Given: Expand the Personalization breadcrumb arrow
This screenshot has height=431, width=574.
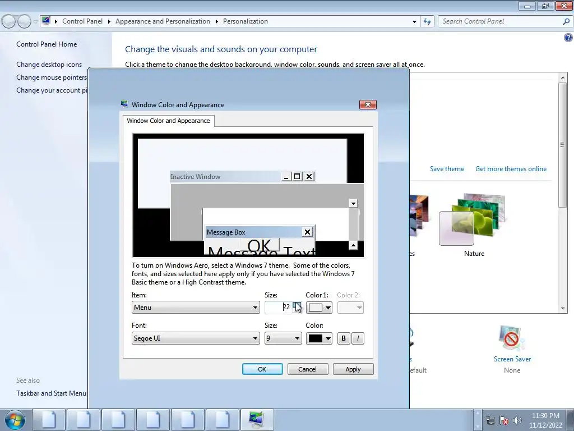Looking at the screenshot, I should [x=217, y=22].
